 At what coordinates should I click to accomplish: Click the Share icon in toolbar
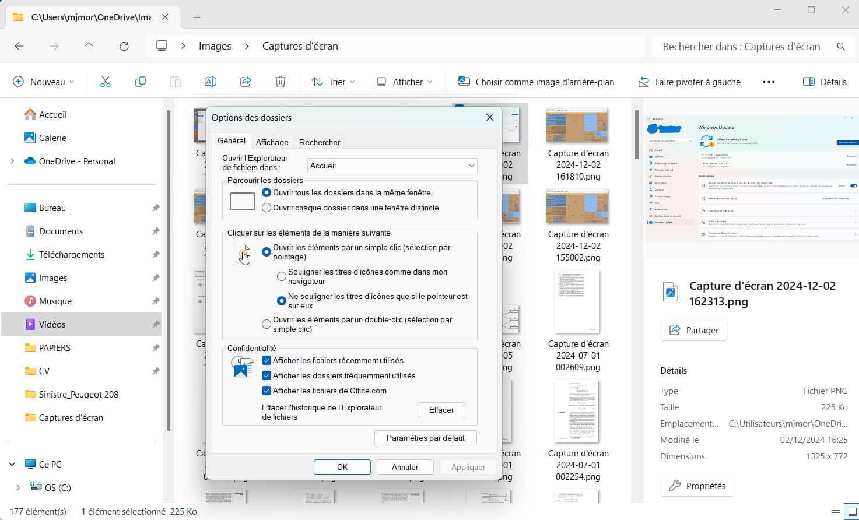[246, 82]
